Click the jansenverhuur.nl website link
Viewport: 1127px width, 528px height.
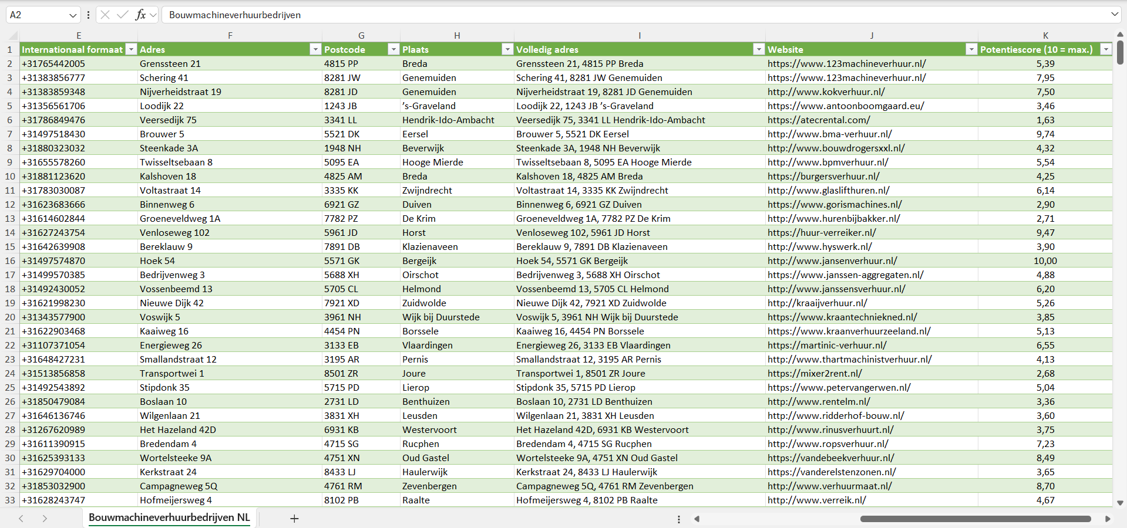(832, 260)
